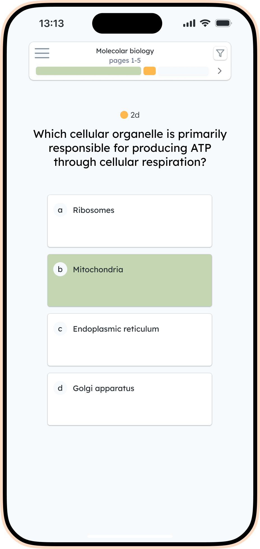The height and width of the screenshot is (549, 260).
Task: Tap the Wi-Fi status icon
Action: (x=205, y=23)
